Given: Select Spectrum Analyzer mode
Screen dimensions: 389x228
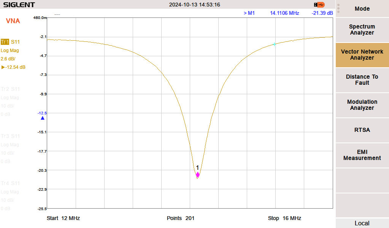Looking at the screenshot, I should [x=362, y=30].
